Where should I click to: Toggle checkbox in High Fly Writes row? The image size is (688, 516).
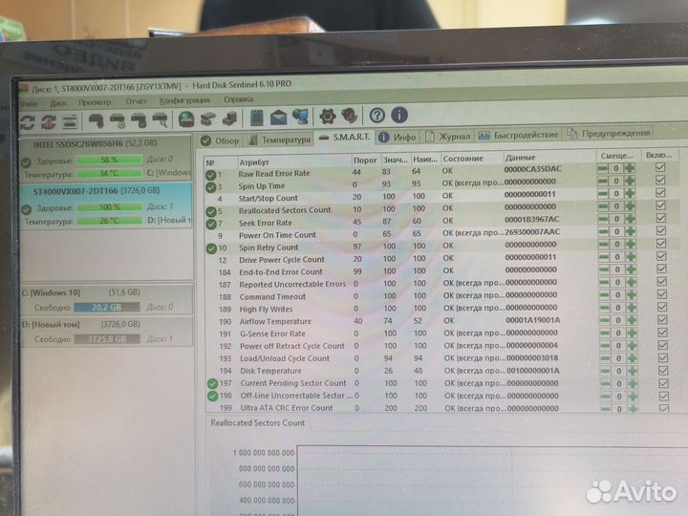coord(662,307)
